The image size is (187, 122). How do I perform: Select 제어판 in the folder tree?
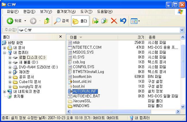point(24,72)
